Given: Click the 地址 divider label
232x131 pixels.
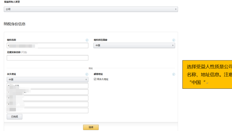Looking at the screenshot, I should click(91, 68).
